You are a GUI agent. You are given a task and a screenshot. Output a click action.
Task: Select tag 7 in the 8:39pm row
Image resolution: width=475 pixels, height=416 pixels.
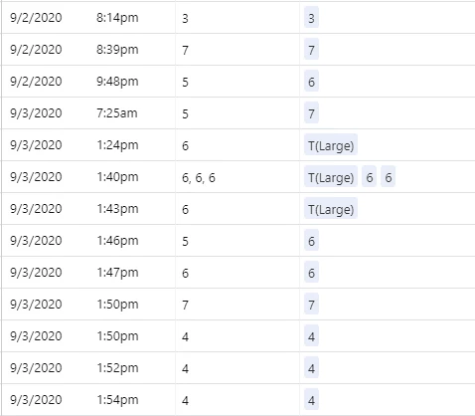tap(311, 49)
